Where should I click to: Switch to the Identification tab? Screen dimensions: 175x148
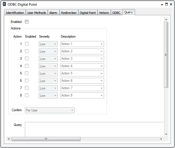tap(15, 13)
